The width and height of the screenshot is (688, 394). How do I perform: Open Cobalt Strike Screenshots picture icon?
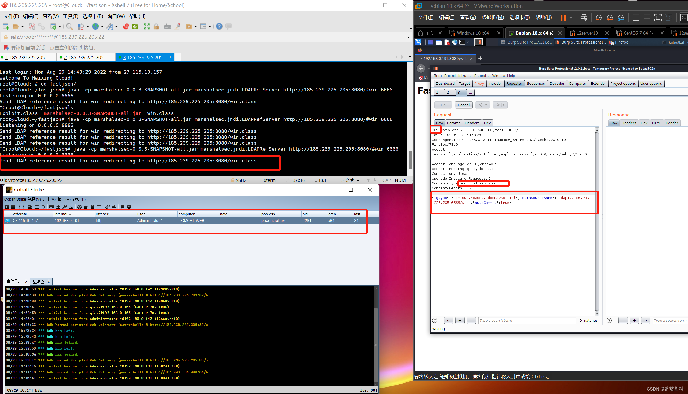tap(71, 207)
